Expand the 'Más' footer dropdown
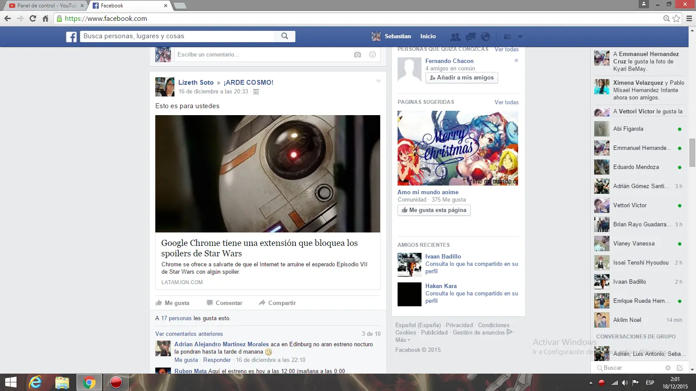This screenshot has width=696, height=391. point(403,340)
